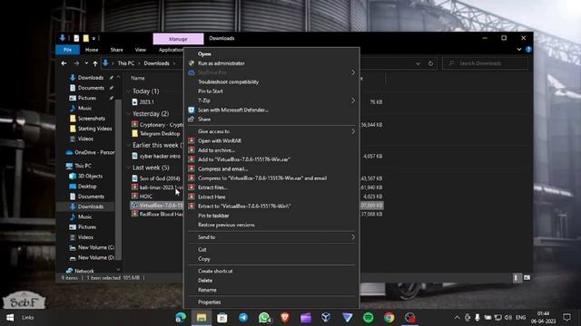Expand Give access to submenu
Viewport: 581px width, 326px height.
pos(271,131)
